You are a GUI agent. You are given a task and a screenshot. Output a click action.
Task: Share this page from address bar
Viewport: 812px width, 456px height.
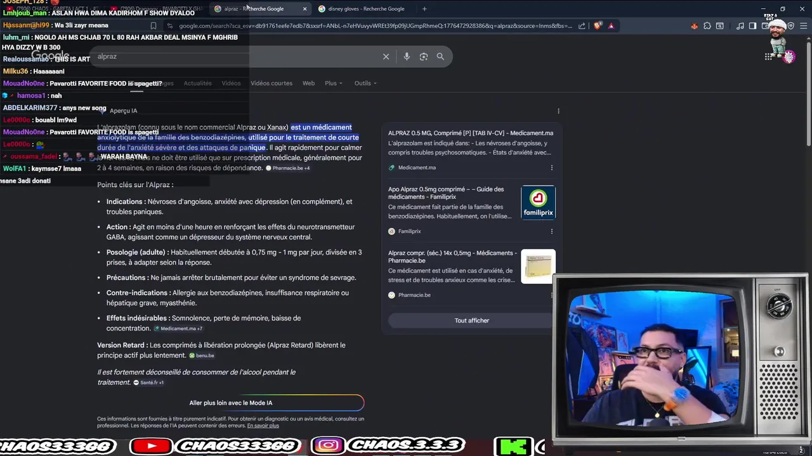(x=582, y=26)
